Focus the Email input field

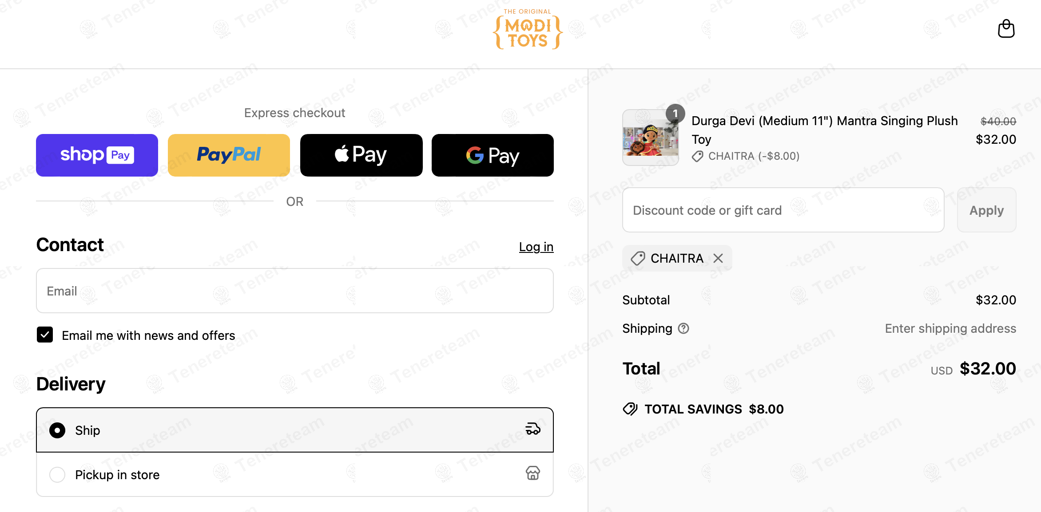point(294,291)
